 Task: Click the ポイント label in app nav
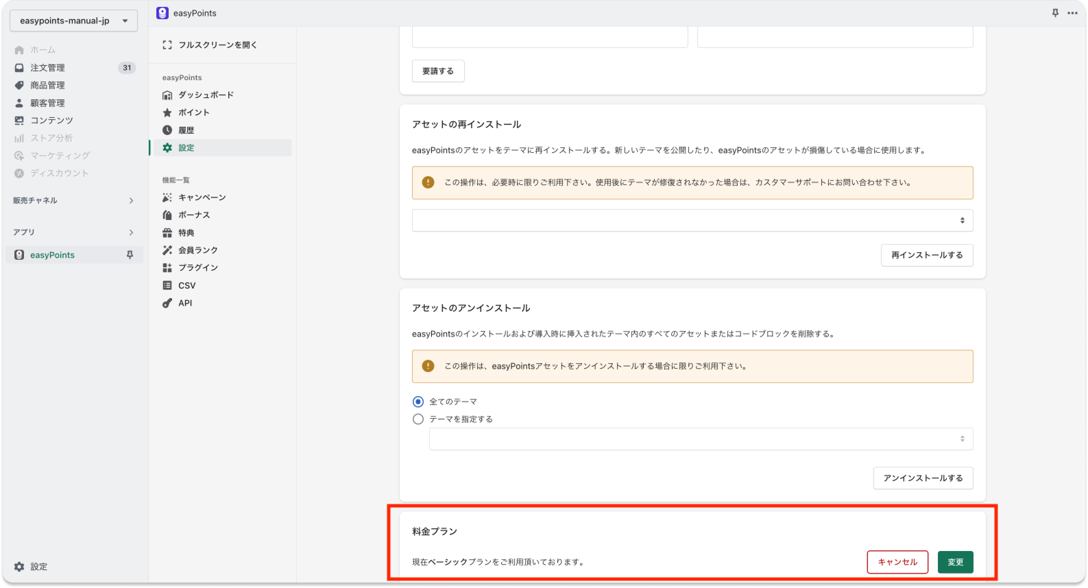(x=194, y=112)
